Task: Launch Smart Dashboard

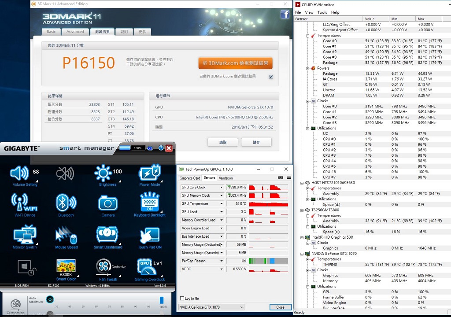Action: [x=107, y=235]
